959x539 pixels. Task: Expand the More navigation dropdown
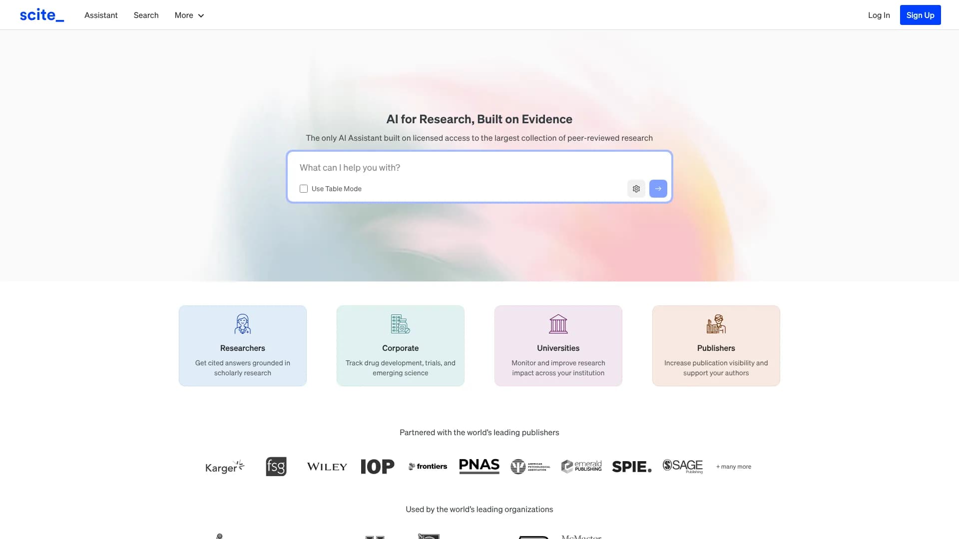point(189,15)
